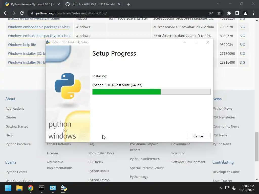This screenshot has width=259, height=194.
Task: Open Windows embeddable package (64-bit) link
Action: coord(39,36)
